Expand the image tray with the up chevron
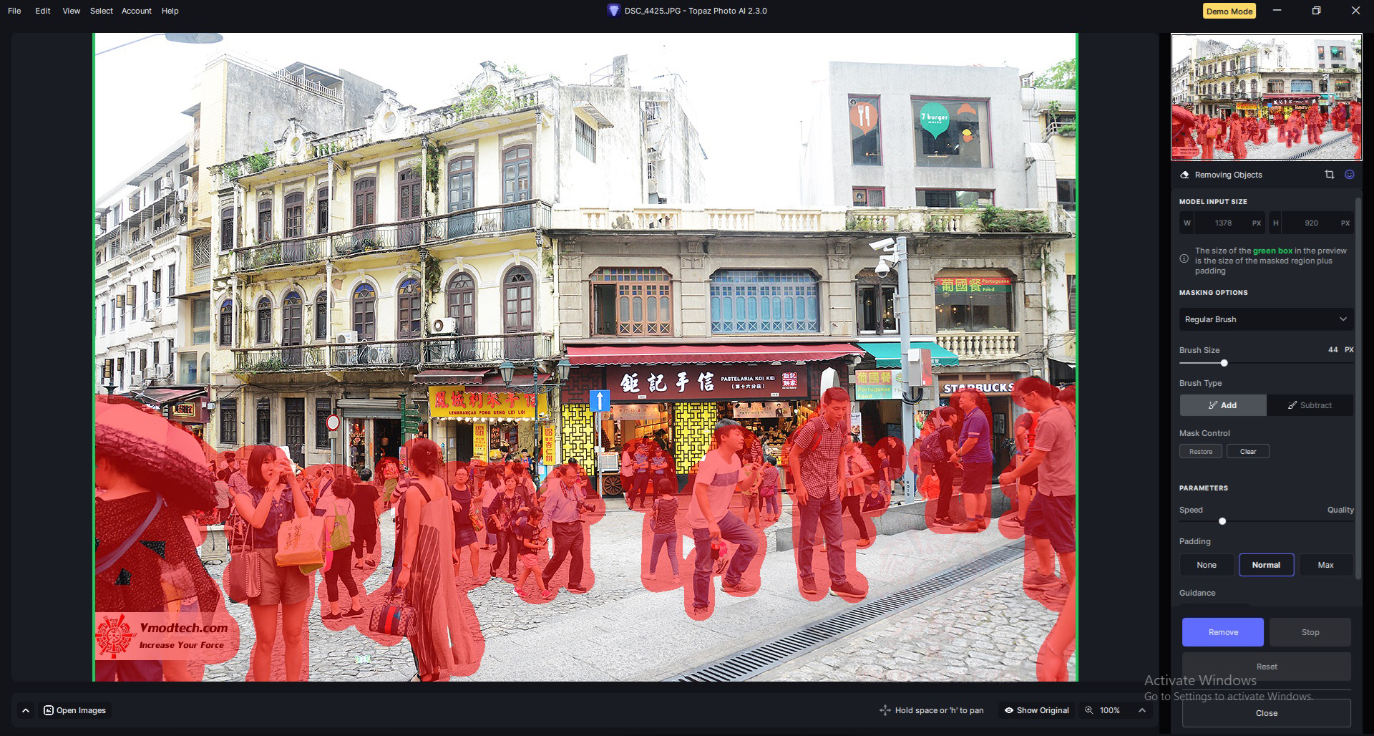The height and width of the screenshot is (736, 1374). [26, 710]
